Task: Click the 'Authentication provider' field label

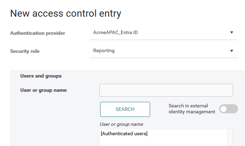Action: click(38, 33)
